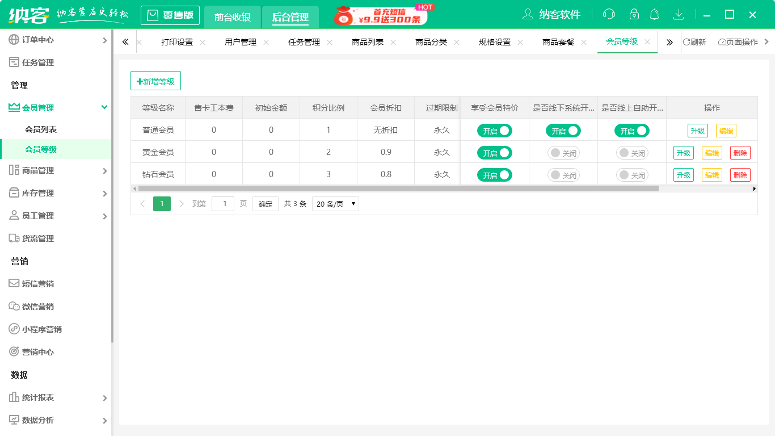
Task: Open the 20 条/页 page size dropdown
Action: [335, 204]
